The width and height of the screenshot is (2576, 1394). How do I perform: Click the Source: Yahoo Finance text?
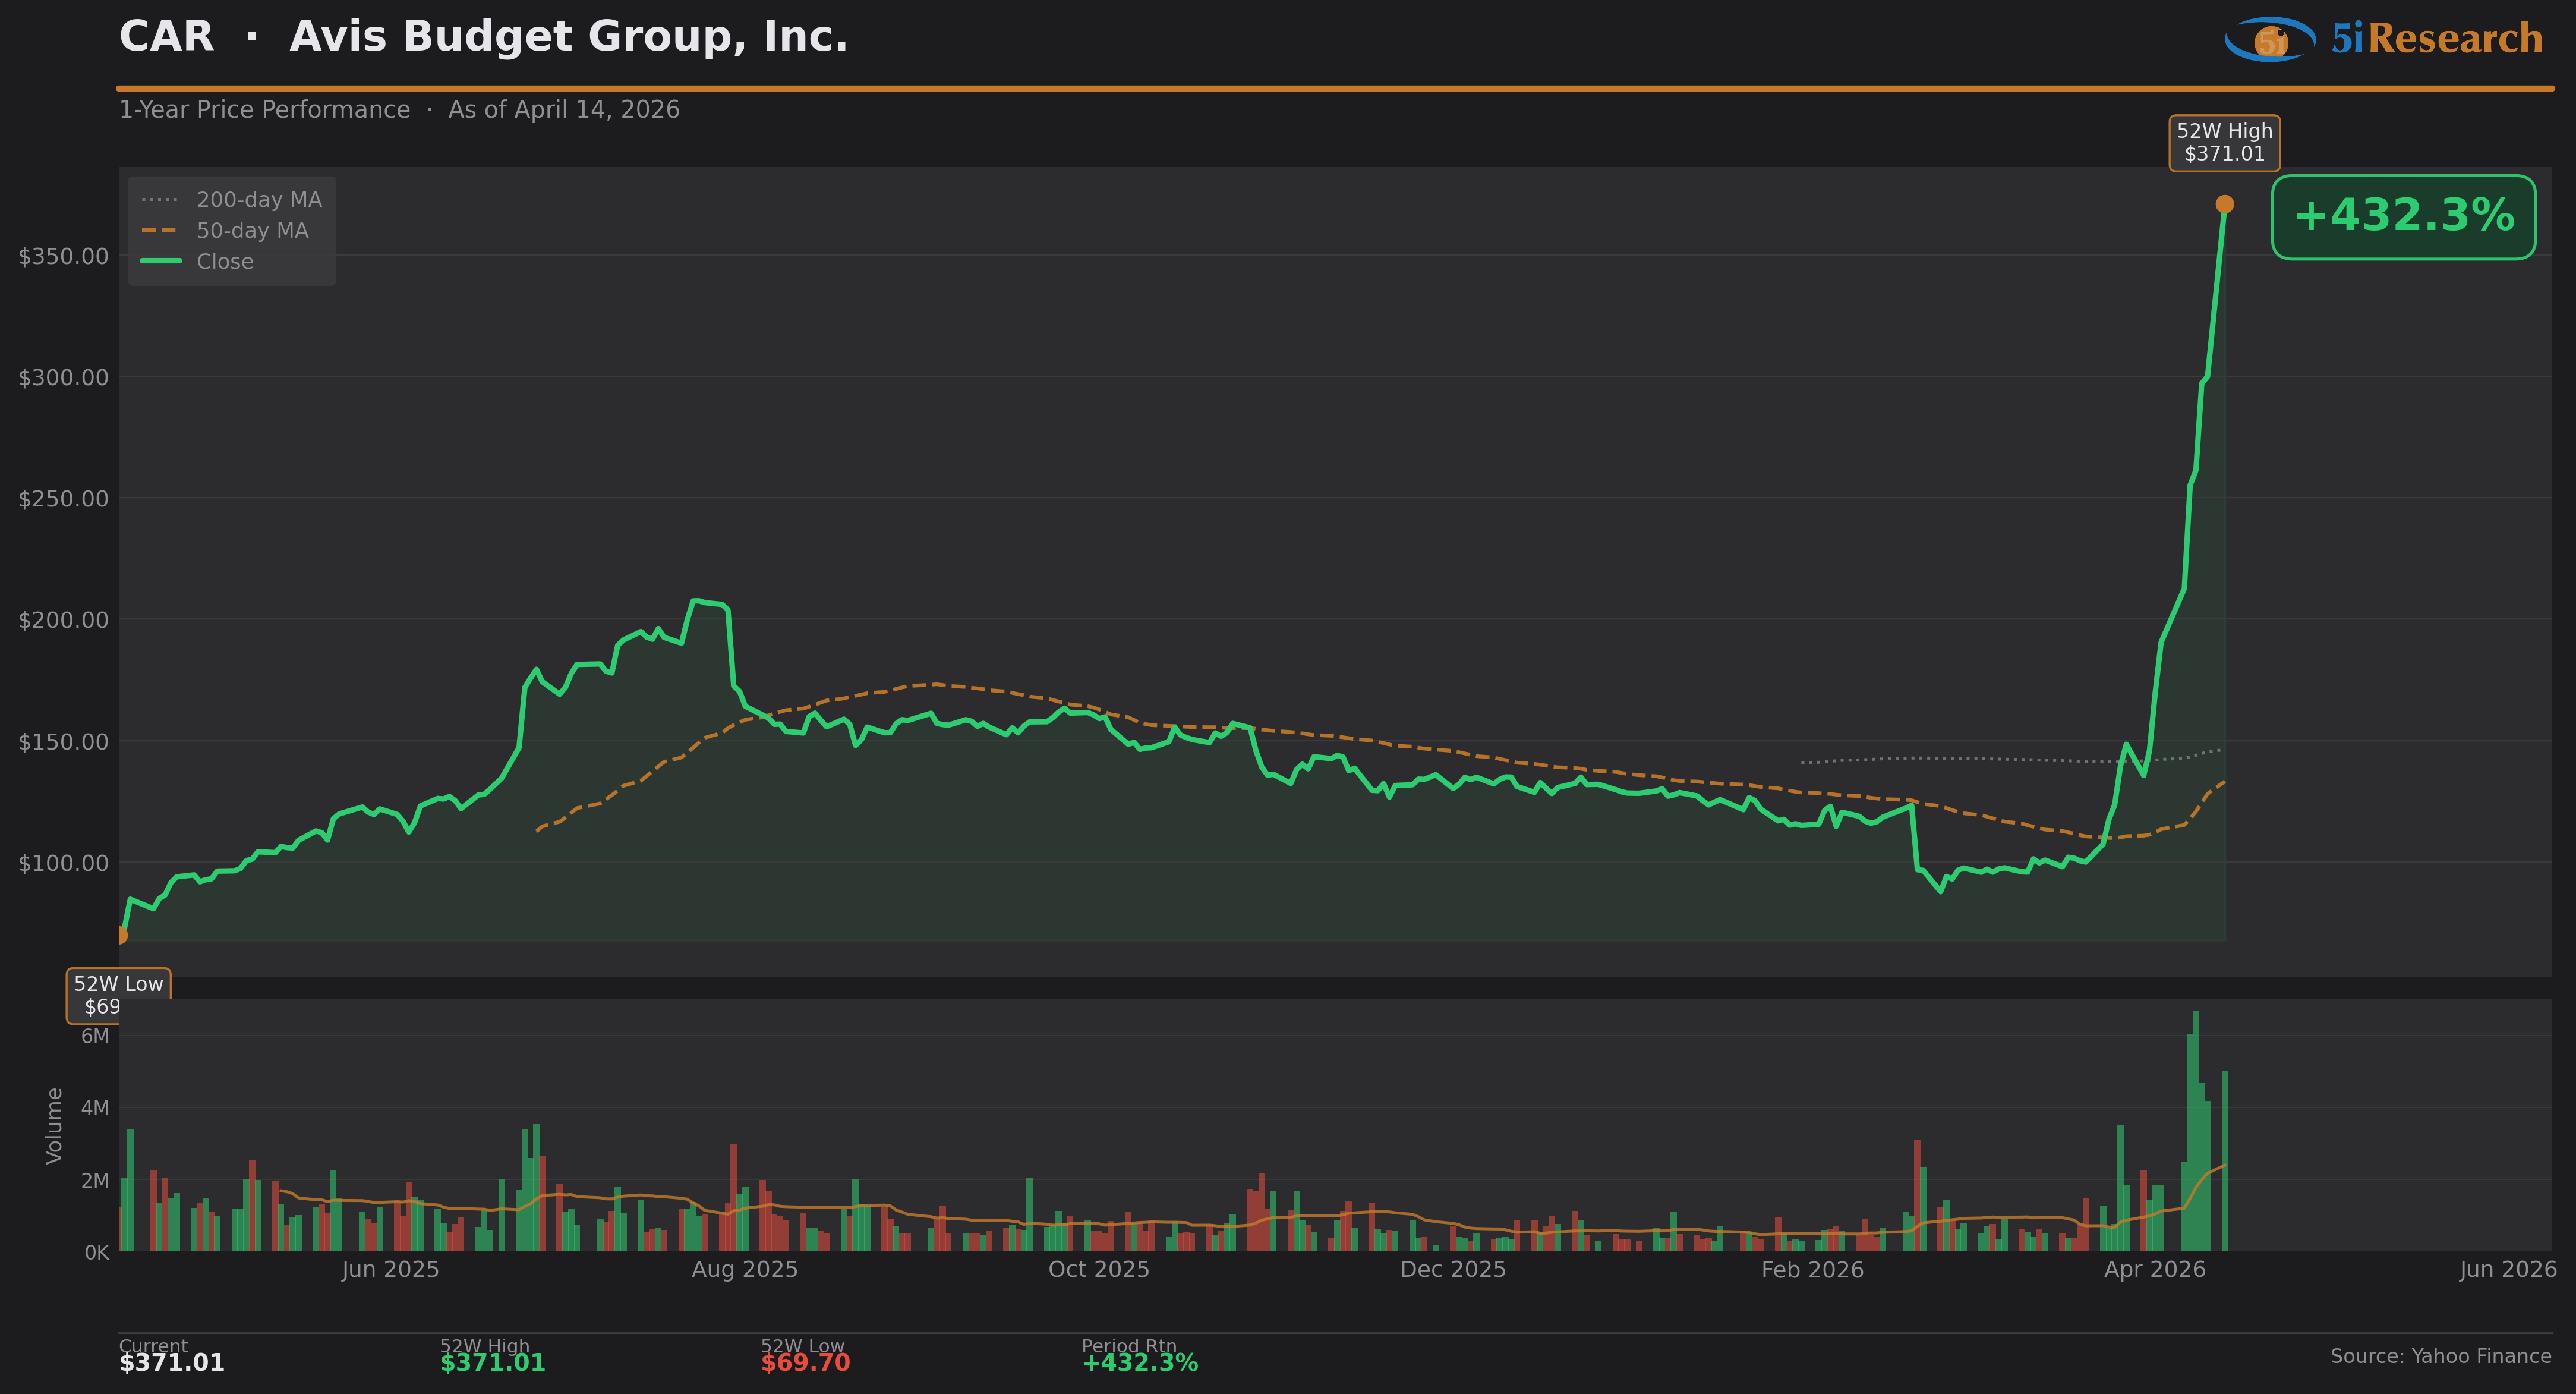coord(2440,1356)
